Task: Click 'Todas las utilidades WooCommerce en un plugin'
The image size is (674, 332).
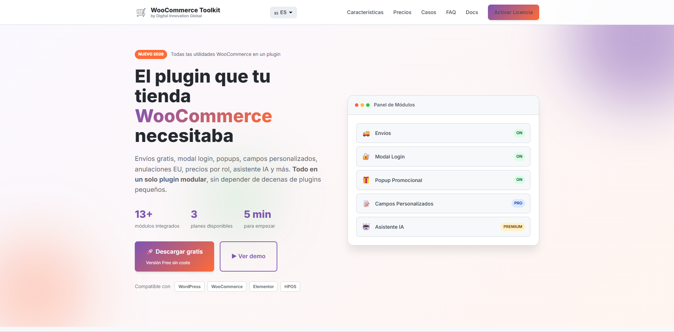Action: (x=226, y=54)
